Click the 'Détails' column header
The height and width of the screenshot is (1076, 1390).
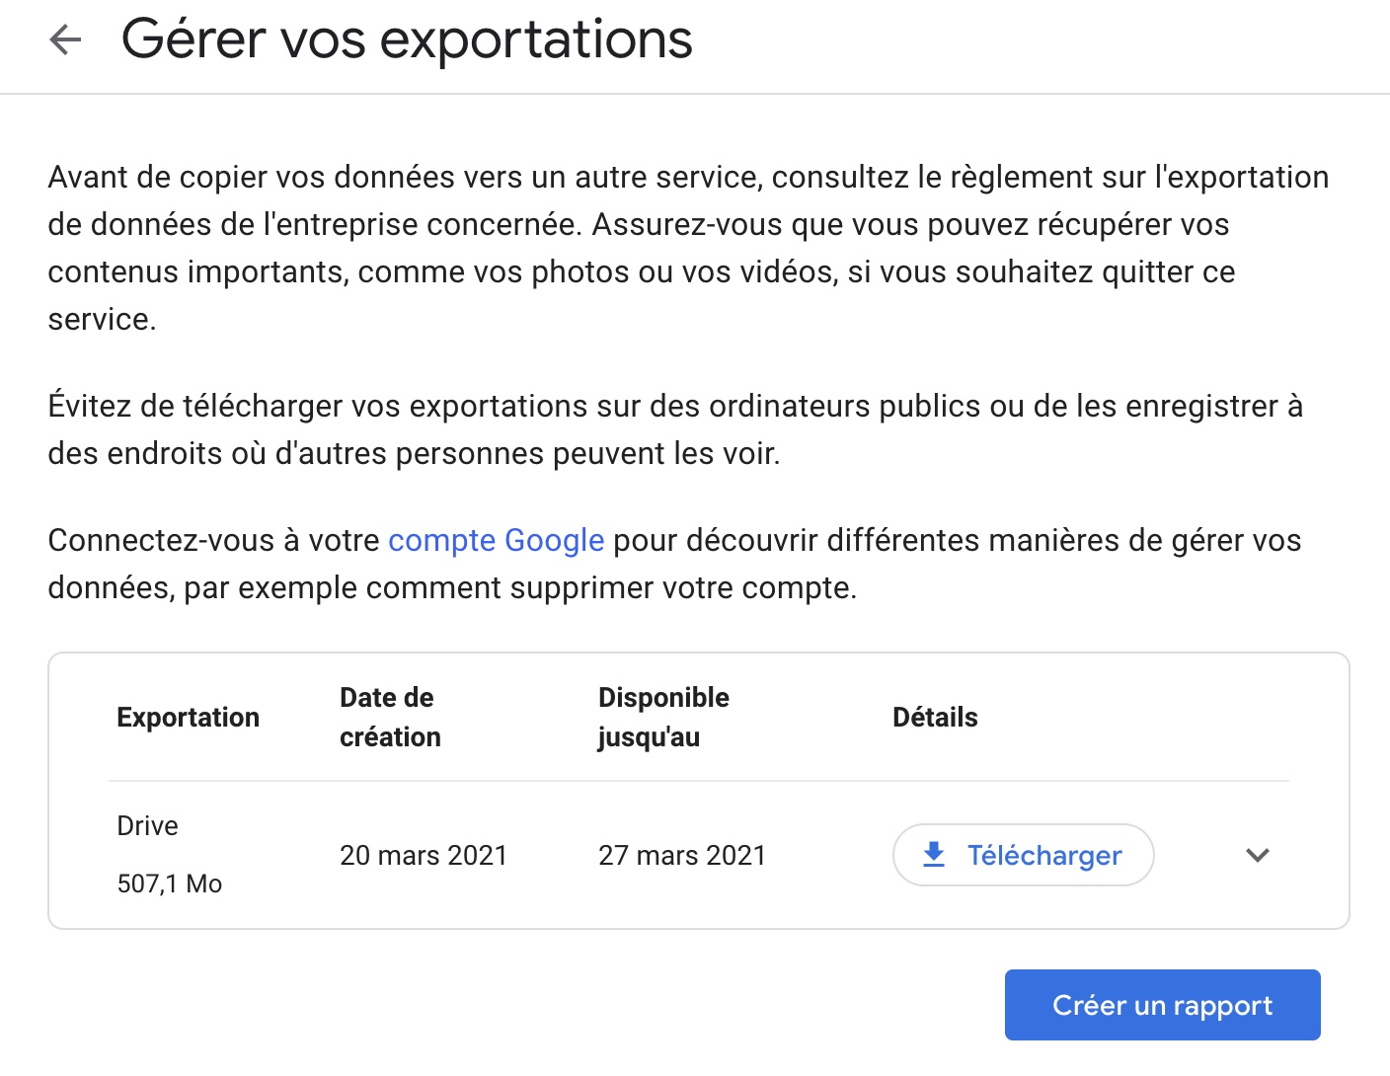(935, 718)
